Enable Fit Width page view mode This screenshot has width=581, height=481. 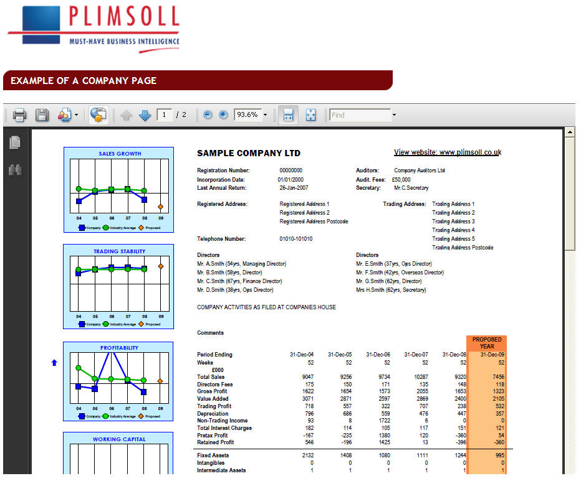click(x=288, y=114)
